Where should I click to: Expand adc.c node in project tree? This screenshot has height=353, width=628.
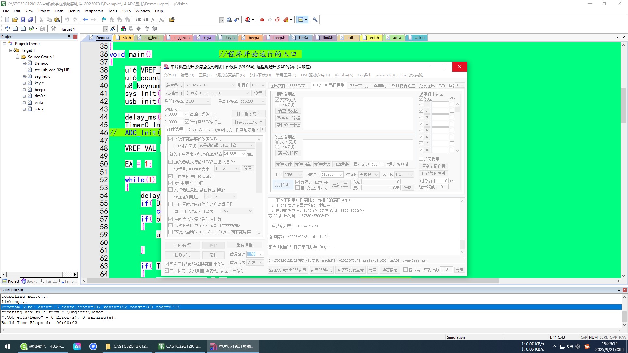(24, 109)
